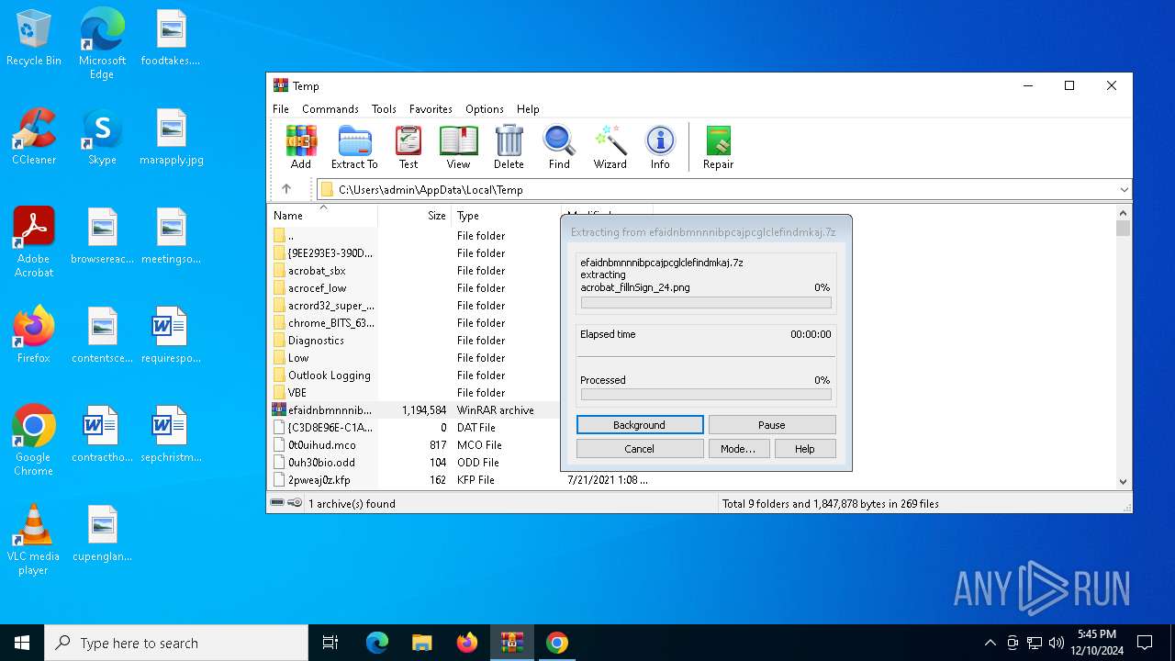Click the Windows Start button
Viewport: 1175px width, 661px height.
pos(22,643)
